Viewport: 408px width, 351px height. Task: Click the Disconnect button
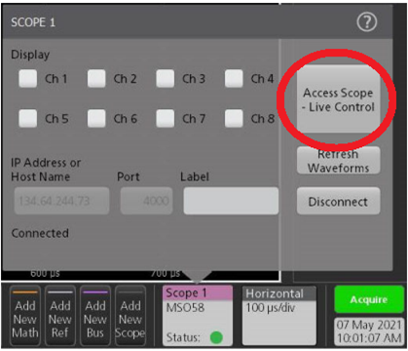[x=338, y=201]
